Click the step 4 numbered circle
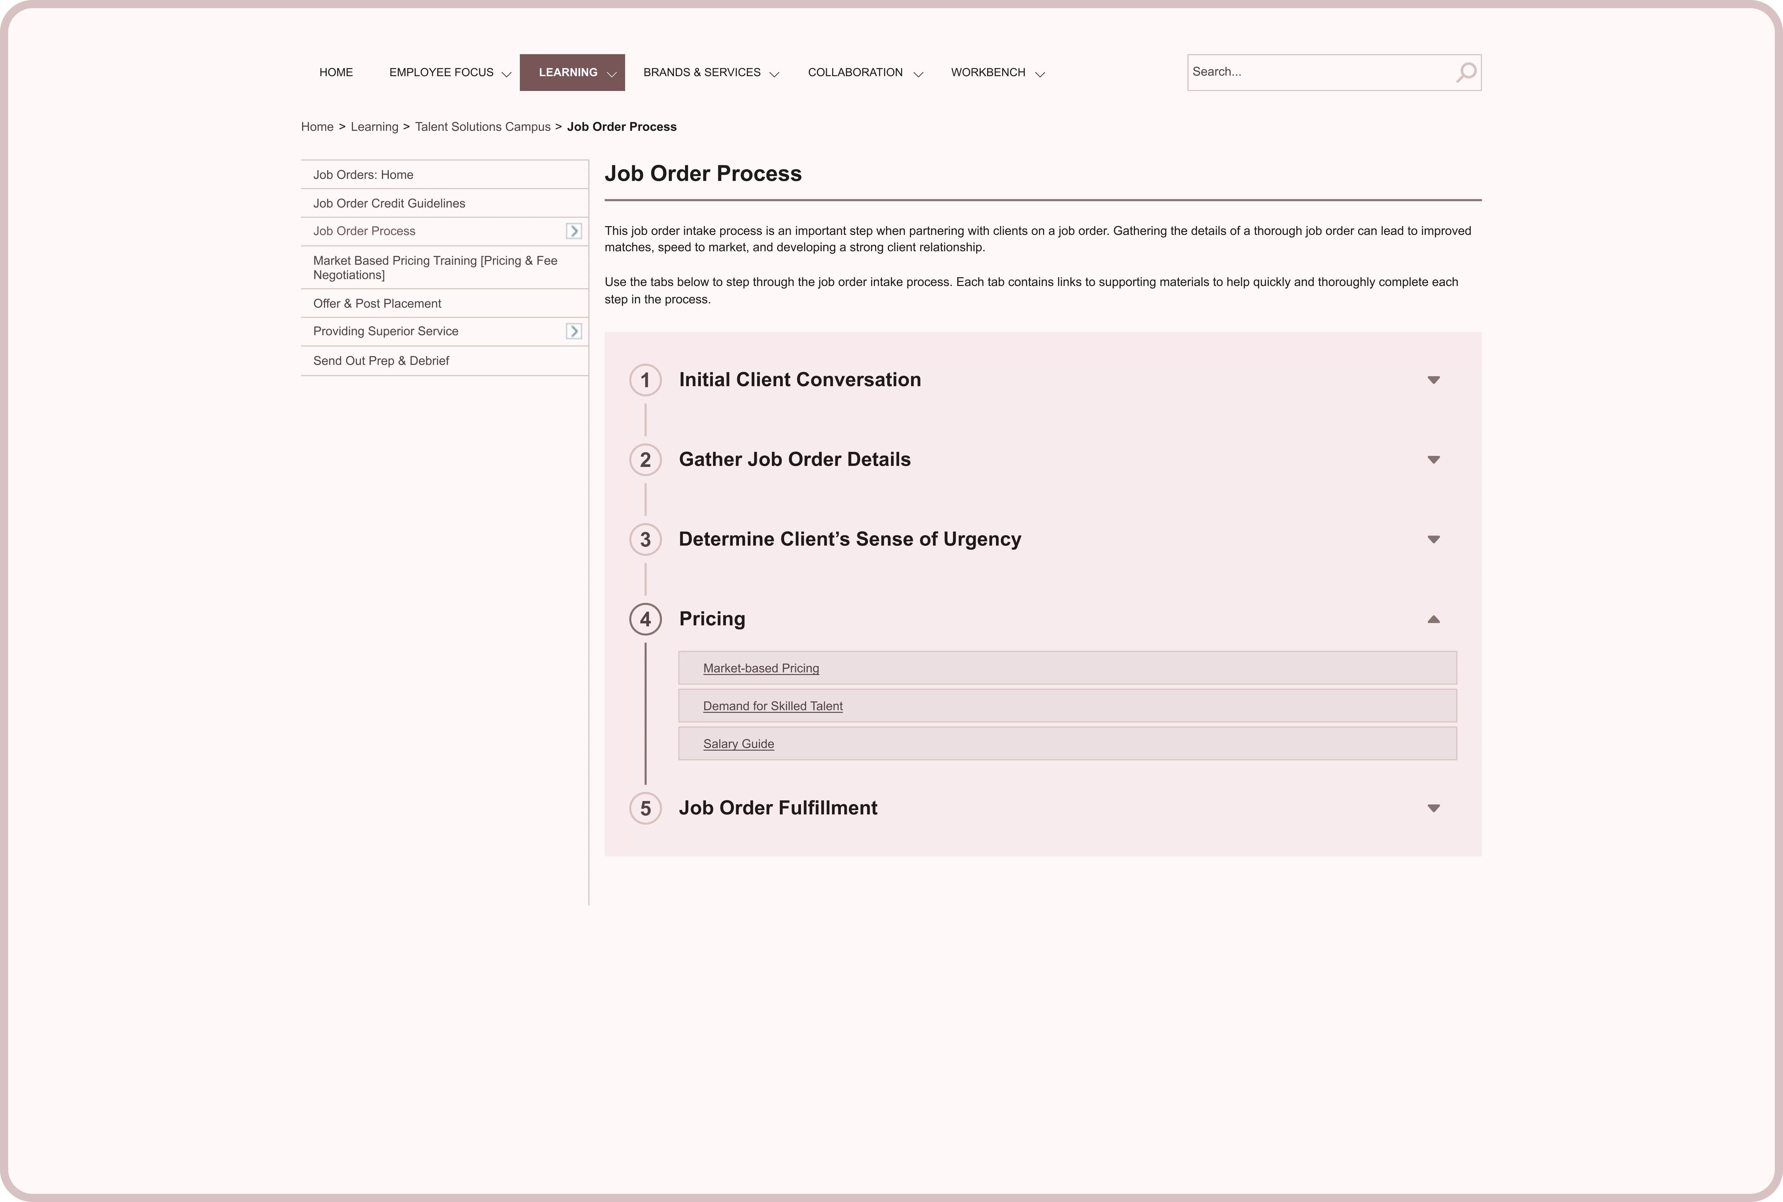This screenshot has width=1783, height=1202. coord(645,619)
